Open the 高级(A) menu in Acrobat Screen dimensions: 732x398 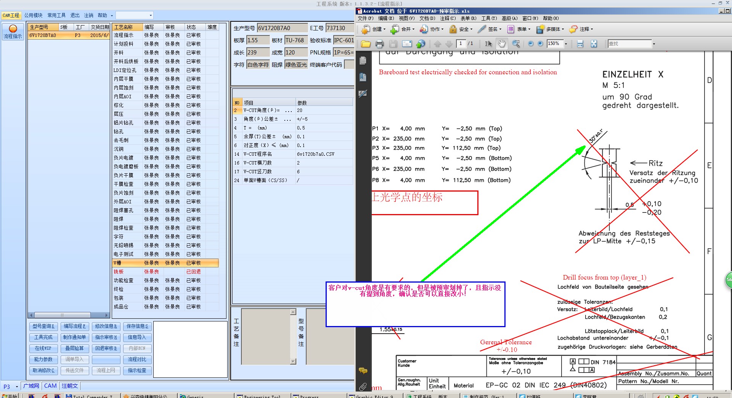point(509,18)
